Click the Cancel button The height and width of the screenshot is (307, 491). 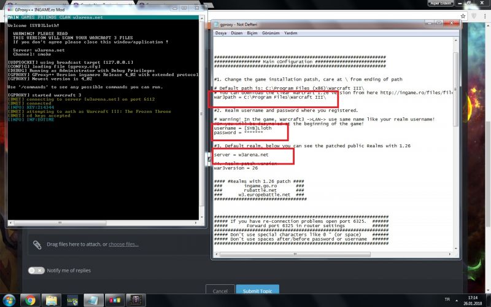(x=220, y=291)
